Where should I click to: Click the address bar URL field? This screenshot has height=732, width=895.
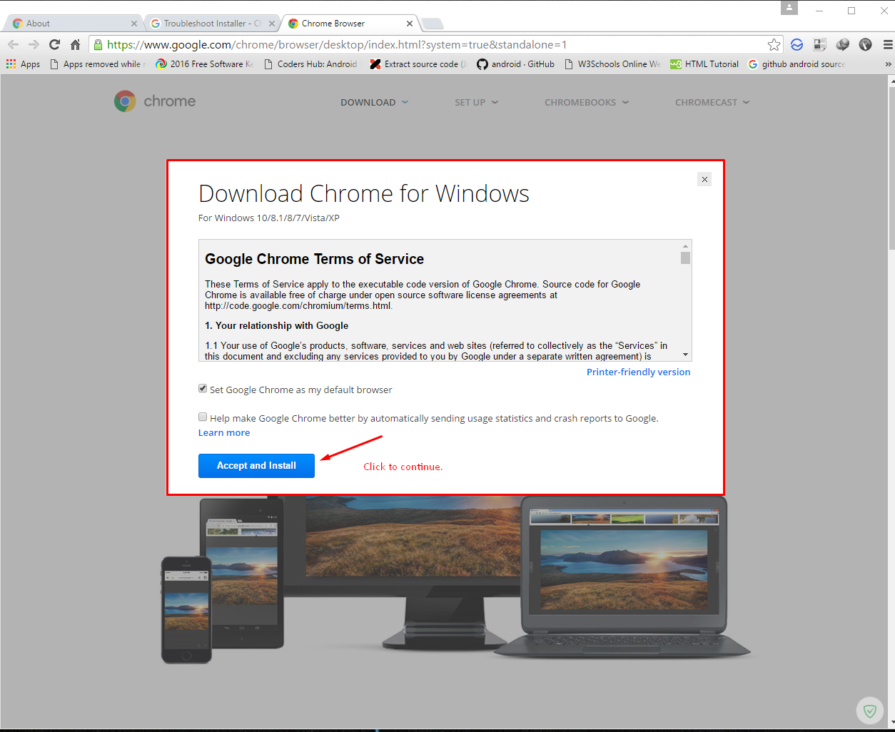(435, 44)
